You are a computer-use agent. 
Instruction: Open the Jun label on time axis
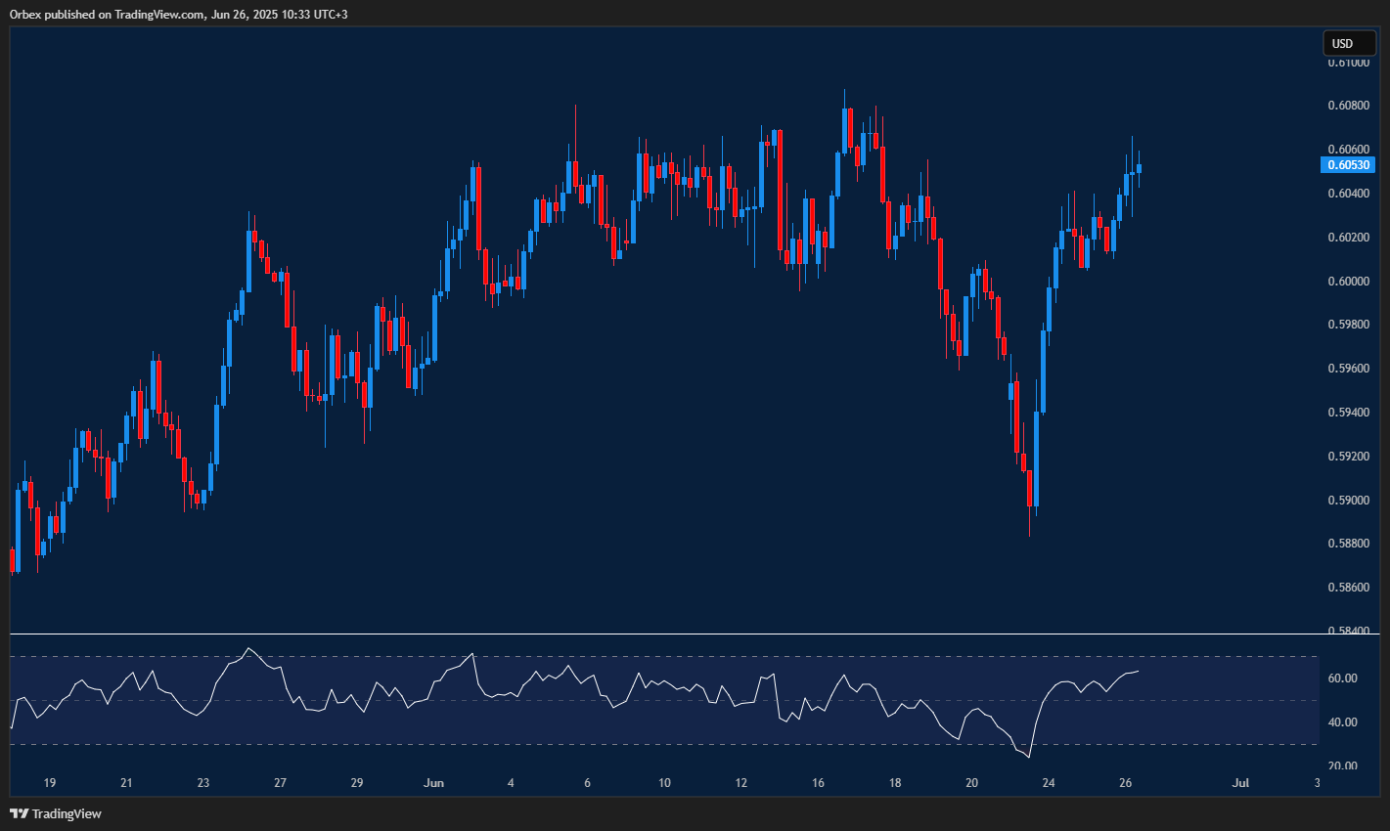pyautogui.click(x=433, y=782)
